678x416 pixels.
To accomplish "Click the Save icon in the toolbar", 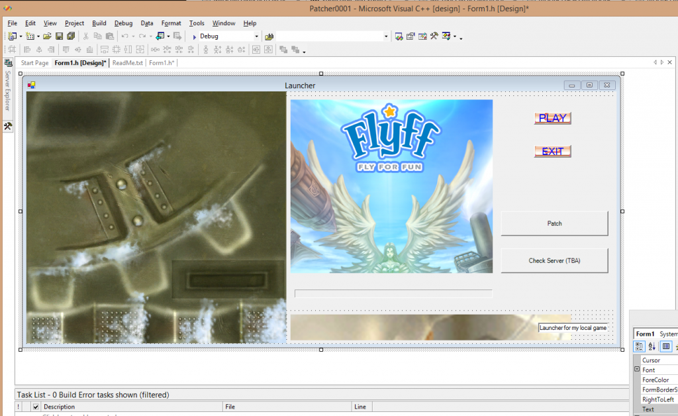I will pos(59,36).
